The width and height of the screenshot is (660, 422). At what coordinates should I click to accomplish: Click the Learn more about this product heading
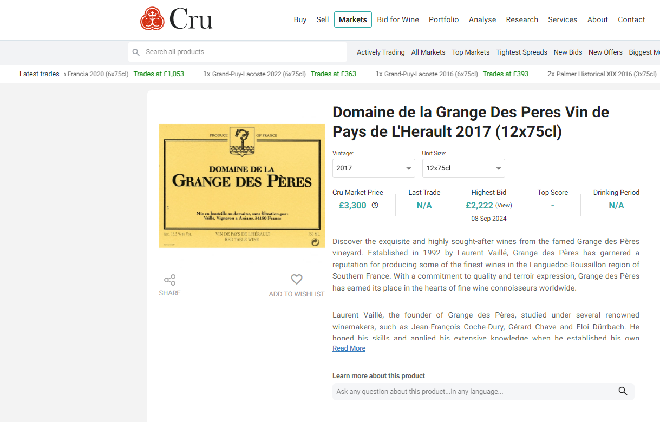(378, 376)
